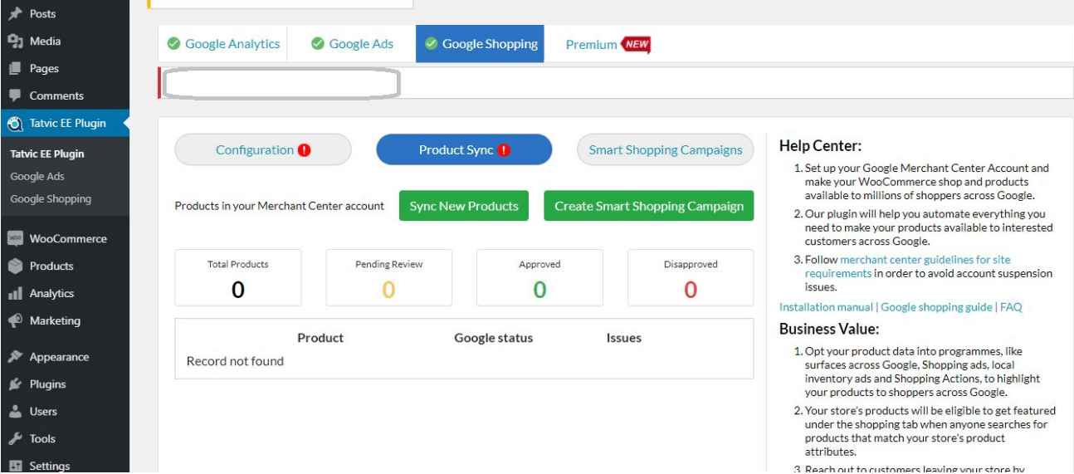Click the Products box icon
The width and height of the screenshot is (1074, 474).
15,266
